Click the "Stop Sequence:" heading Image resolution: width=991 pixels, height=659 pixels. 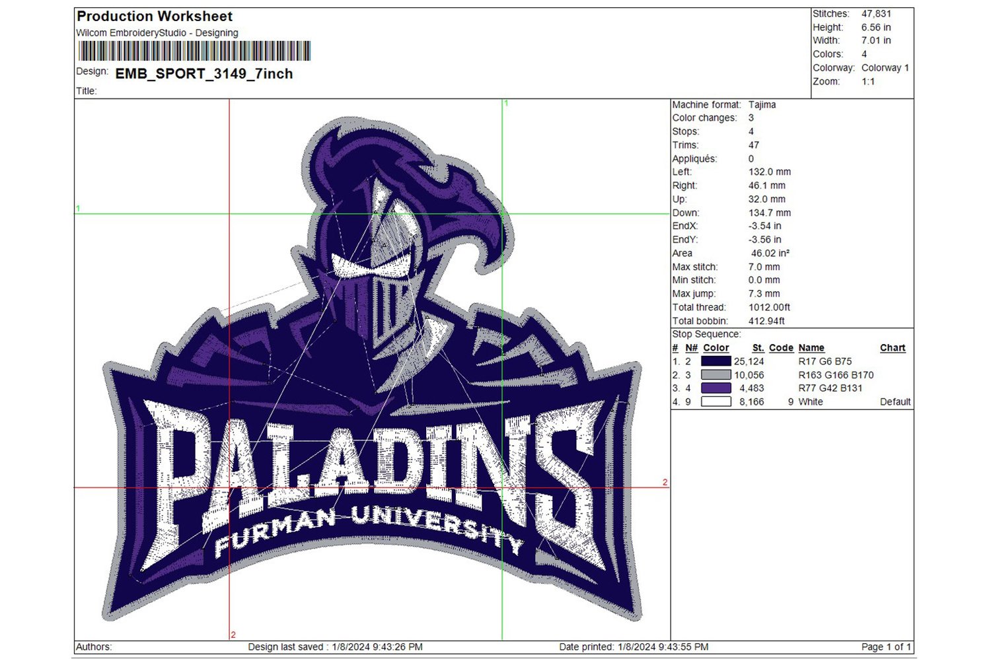(x=707, y=335)
